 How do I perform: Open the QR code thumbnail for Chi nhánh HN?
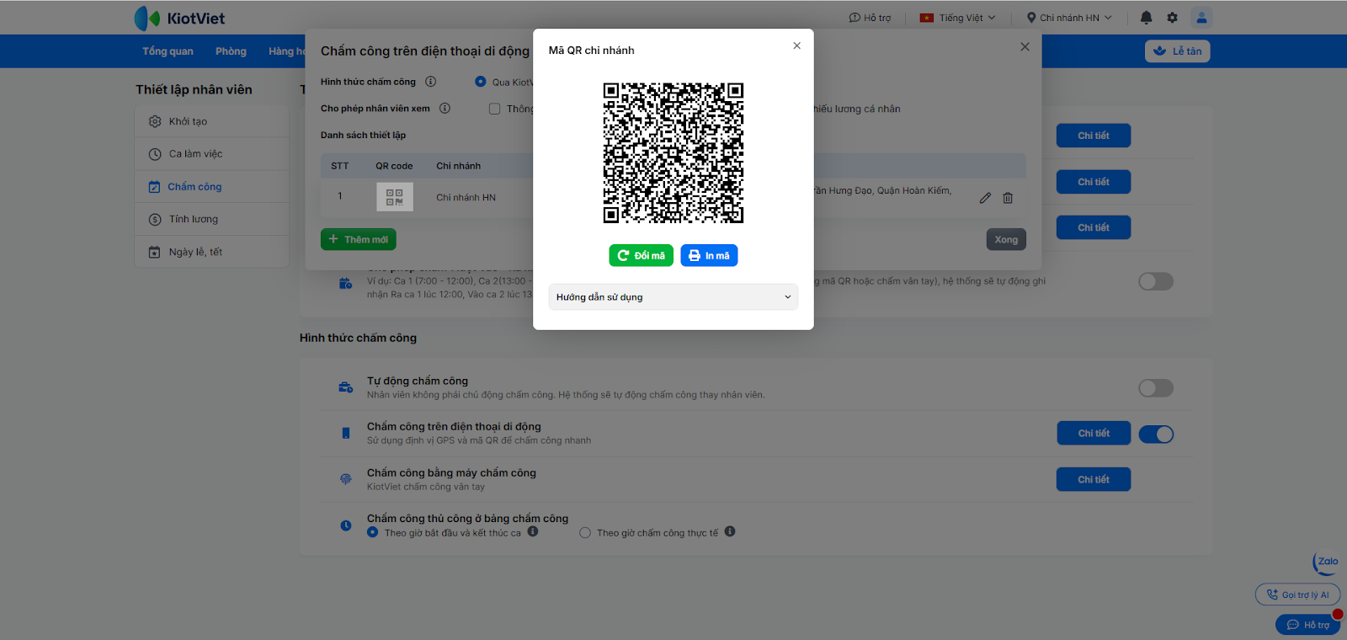pos(394,197)
